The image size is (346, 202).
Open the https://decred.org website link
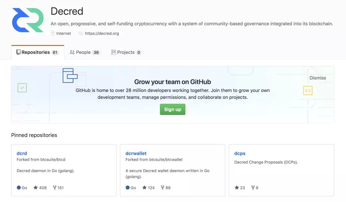pyautogui.click(x=102, y=34)
